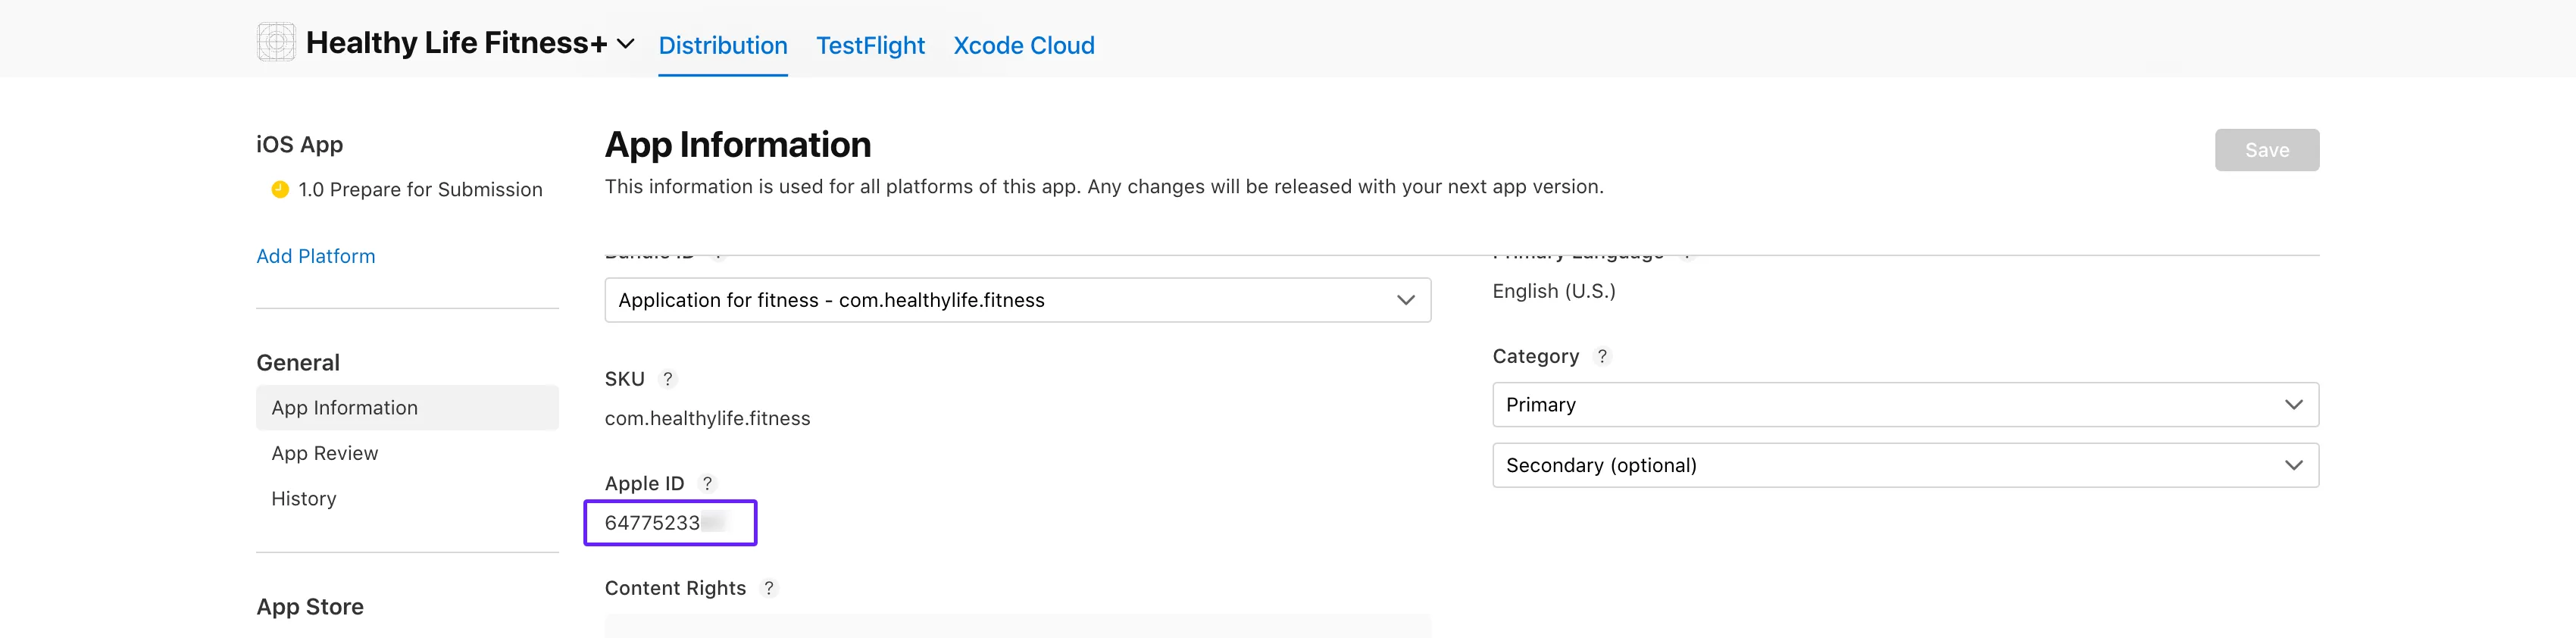
Task: Click the Healthy Life Fitness+ app icon
Action: click(276, 42)
